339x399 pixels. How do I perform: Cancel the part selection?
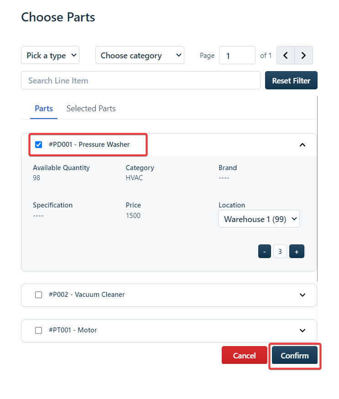click(244, 356)
